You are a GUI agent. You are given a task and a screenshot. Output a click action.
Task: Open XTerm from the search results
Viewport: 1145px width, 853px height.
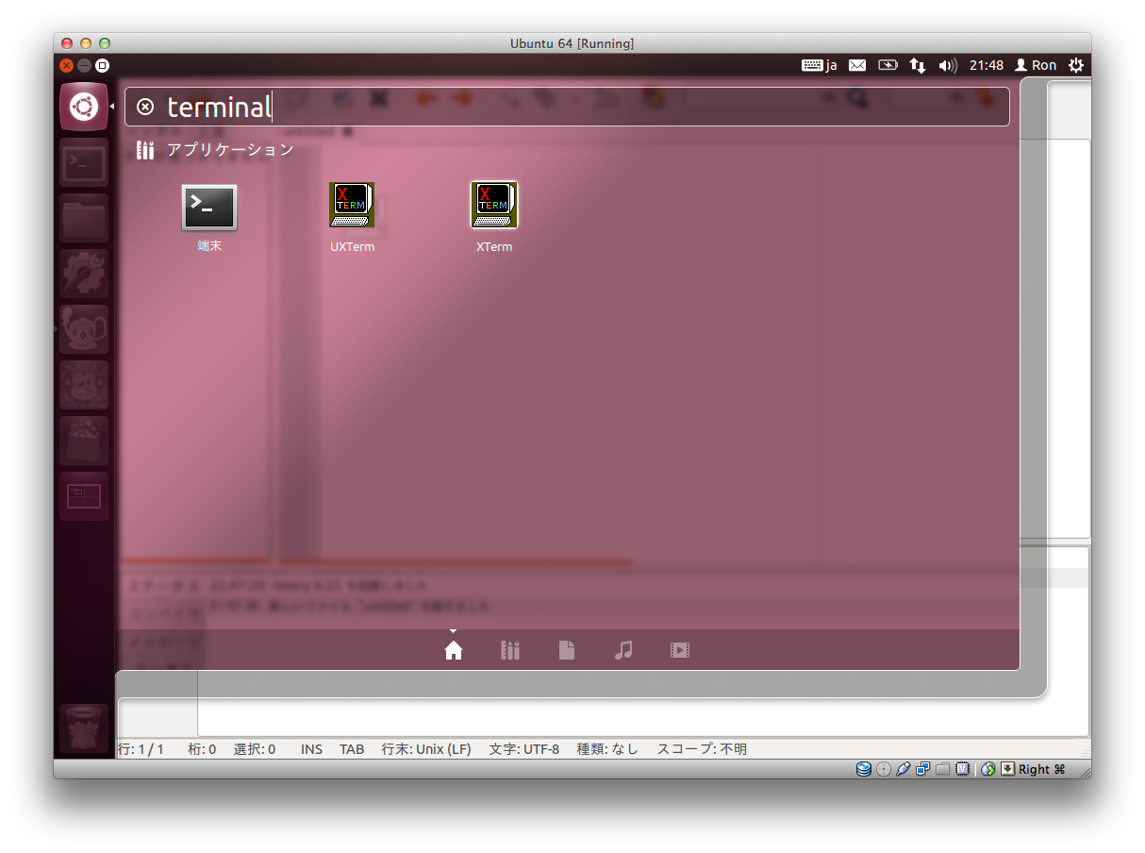pyautogui.click(x=494, y=206)
